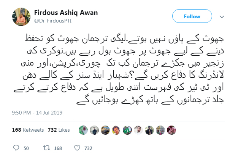The width and height of the screenshot is (238, 158).
Task: View the list of 732 Likes
Action: pos(59,130)
